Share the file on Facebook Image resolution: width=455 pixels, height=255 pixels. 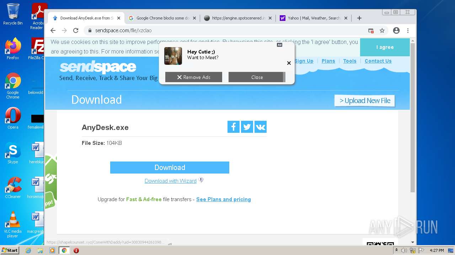[x=234, y=127]
